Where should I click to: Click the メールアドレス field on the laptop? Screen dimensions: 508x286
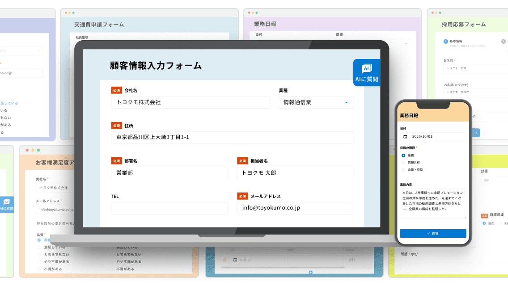296,208
